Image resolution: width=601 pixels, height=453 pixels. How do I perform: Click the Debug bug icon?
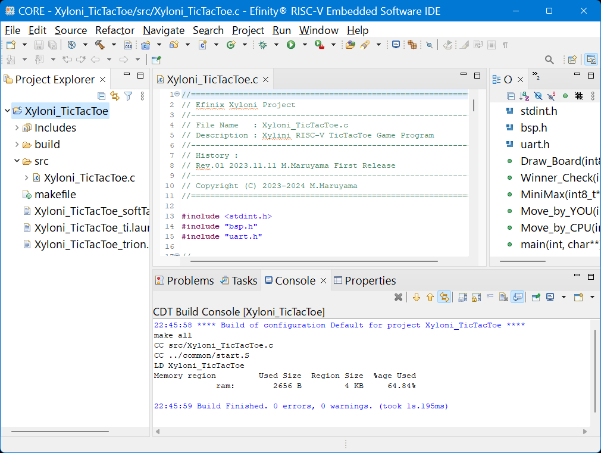[x=262, y=45]
